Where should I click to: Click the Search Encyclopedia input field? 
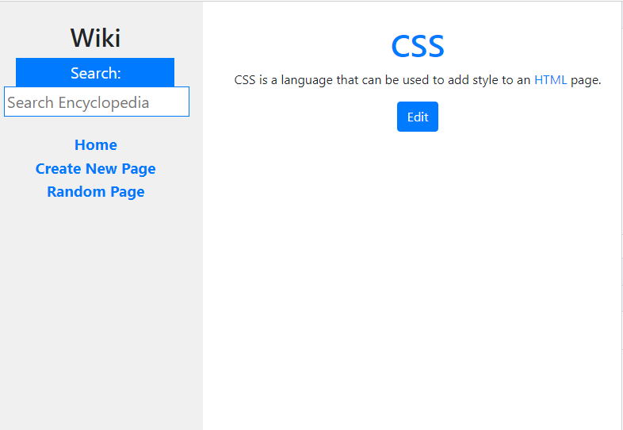coord(96,102)
